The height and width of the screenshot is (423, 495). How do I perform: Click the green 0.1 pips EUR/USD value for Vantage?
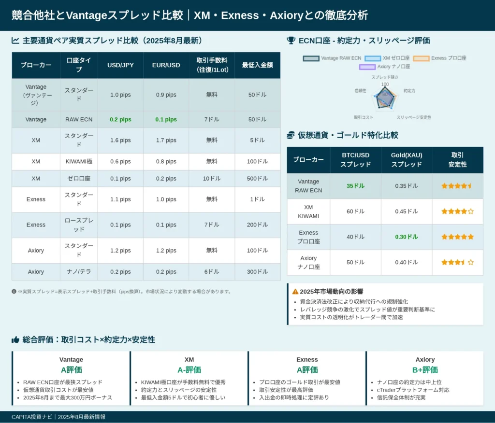pyautogui.click(x=166, y=119)
